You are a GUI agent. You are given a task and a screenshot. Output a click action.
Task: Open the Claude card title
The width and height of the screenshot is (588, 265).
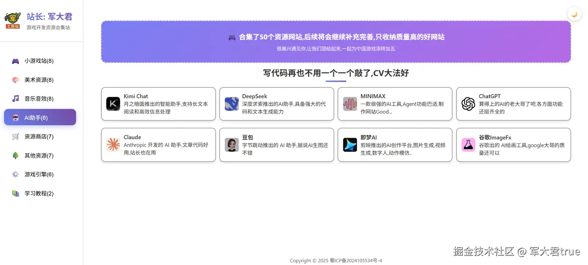(x=132, y=137)
